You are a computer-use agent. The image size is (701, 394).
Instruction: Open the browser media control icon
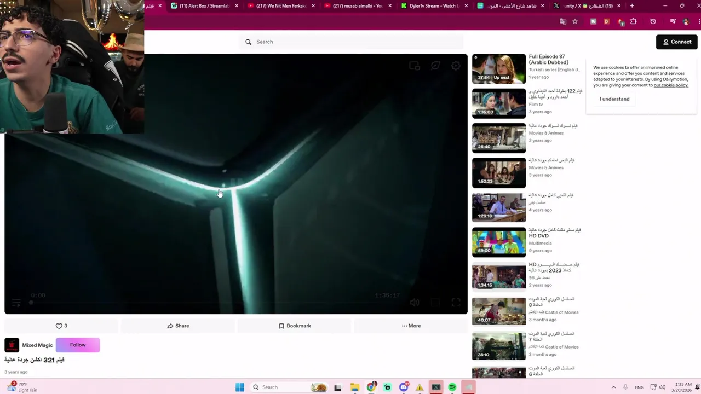[x=673, y=21]
